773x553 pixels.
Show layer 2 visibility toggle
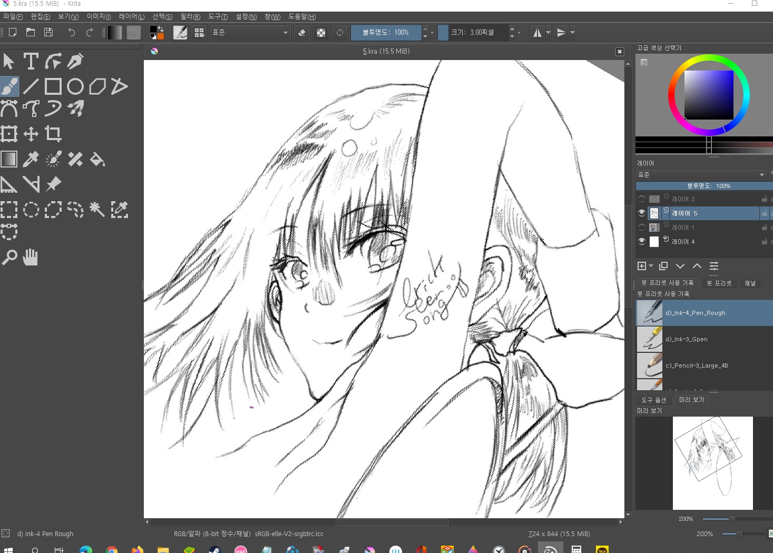coord(642,199)
